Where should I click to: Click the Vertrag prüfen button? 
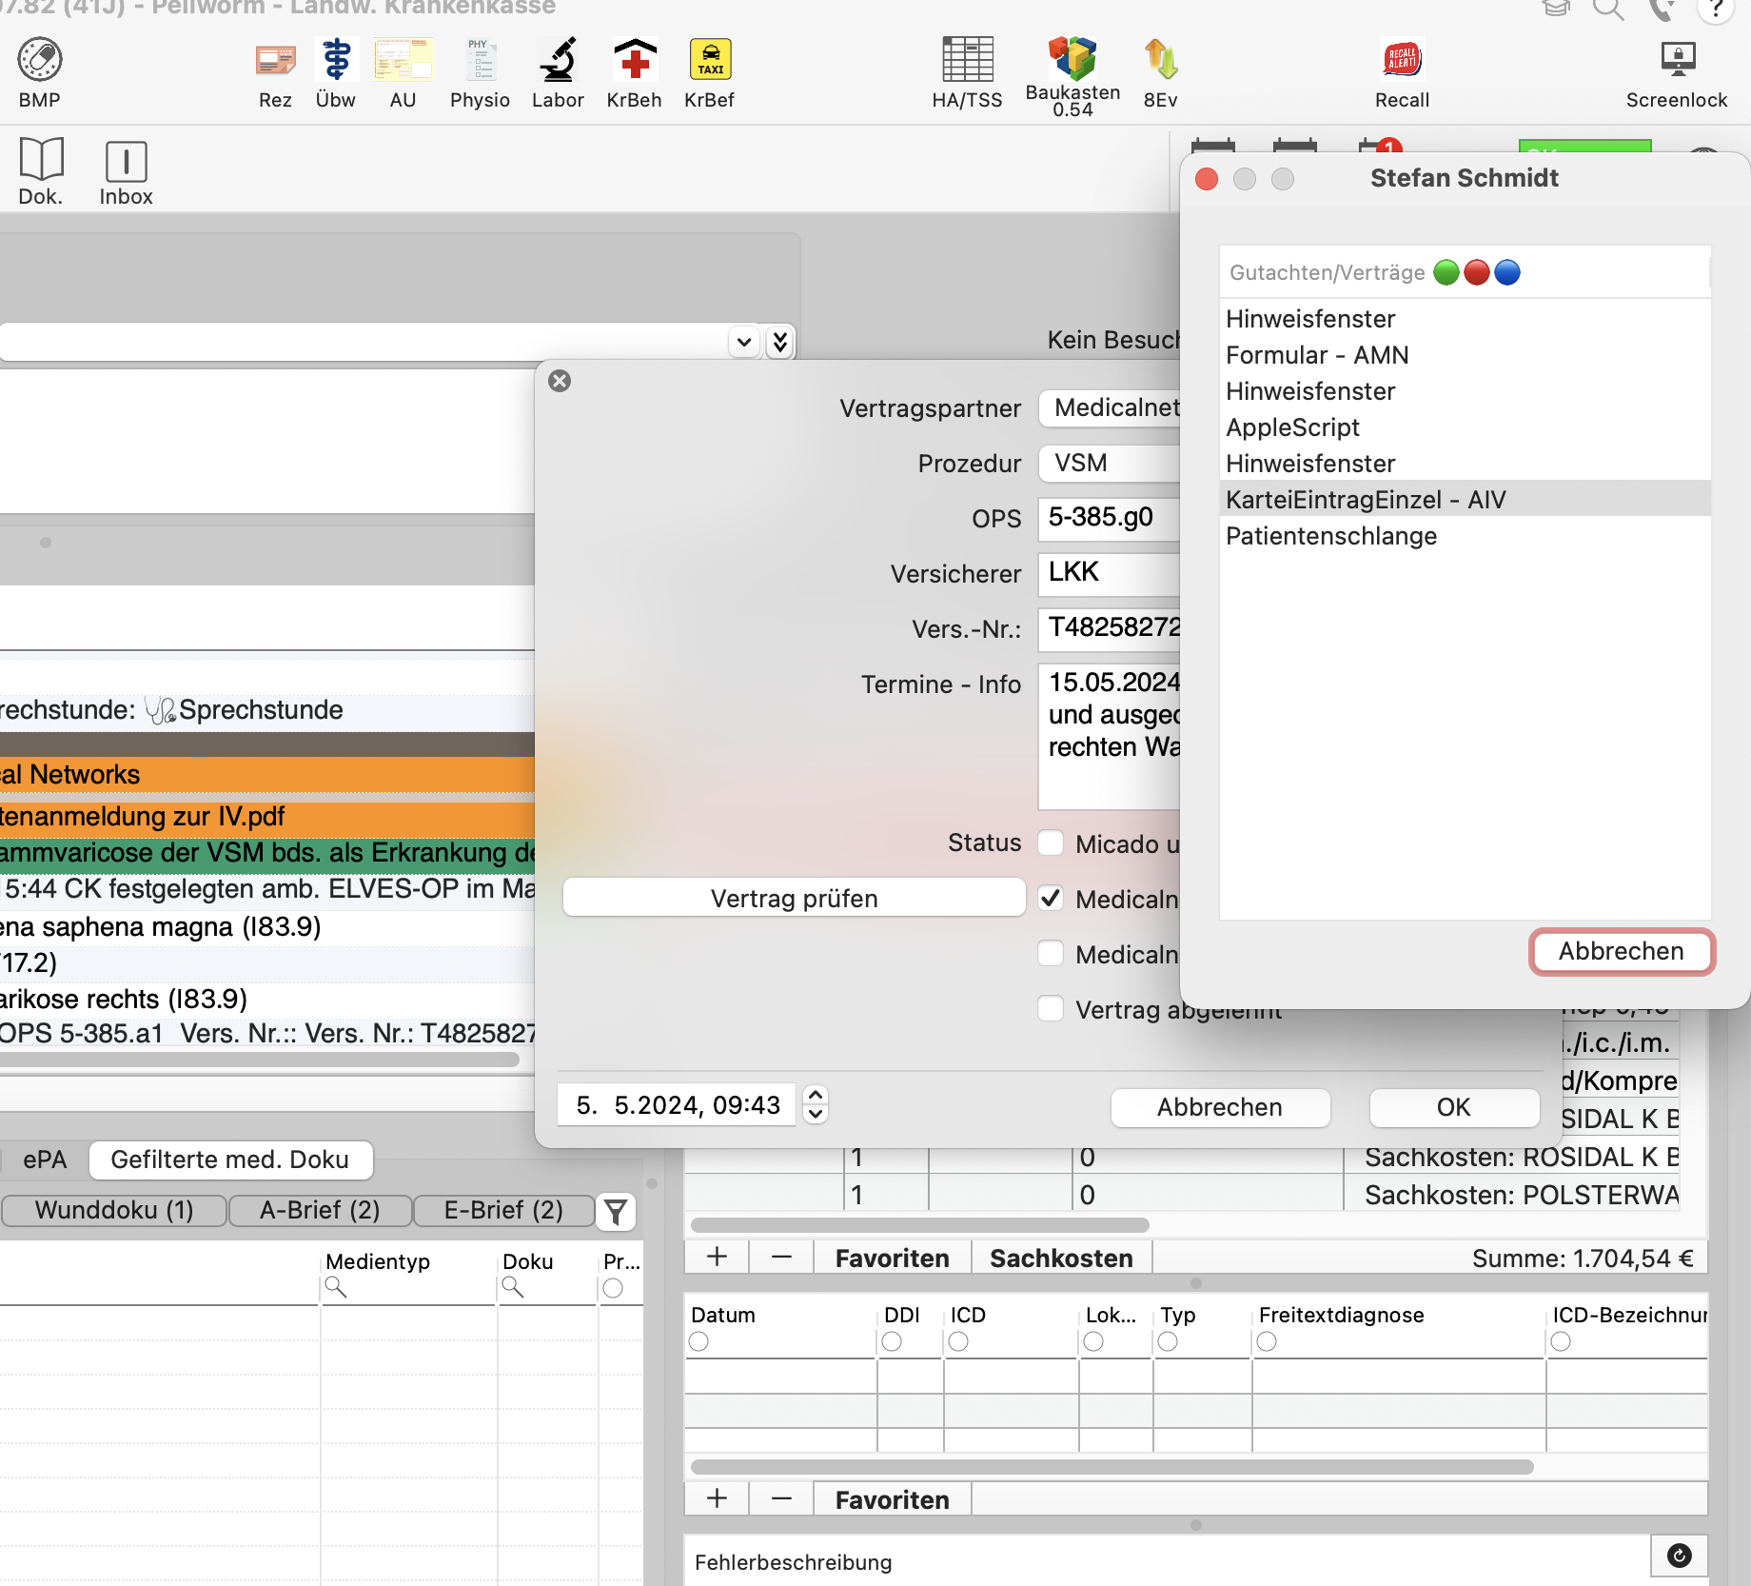coord(794,898)
